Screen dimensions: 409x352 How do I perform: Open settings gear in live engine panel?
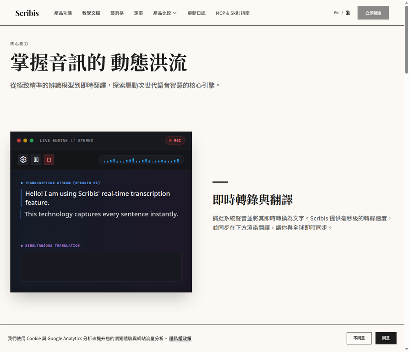tap(23, 159)
